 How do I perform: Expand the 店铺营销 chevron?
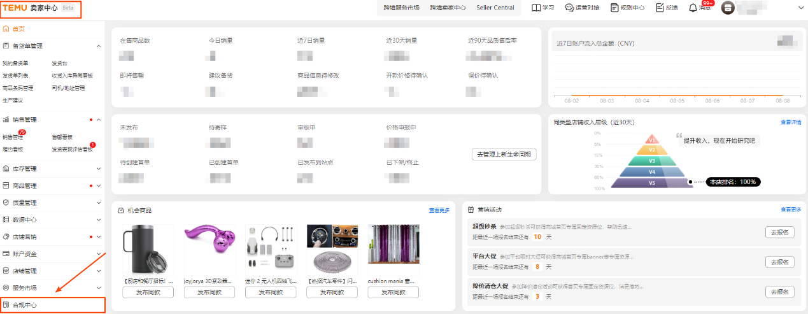[99, 237]
